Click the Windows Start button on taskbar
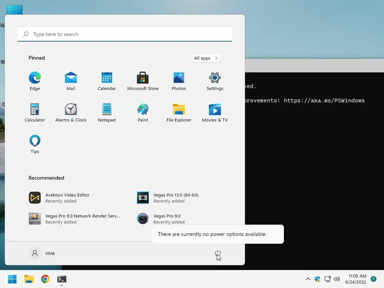 12,279
